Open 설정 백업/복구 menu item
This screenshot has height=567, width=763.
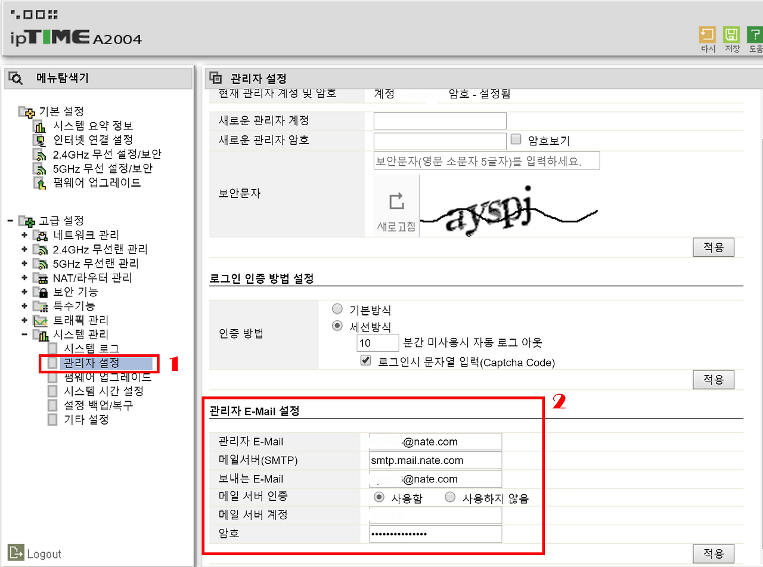98,405
